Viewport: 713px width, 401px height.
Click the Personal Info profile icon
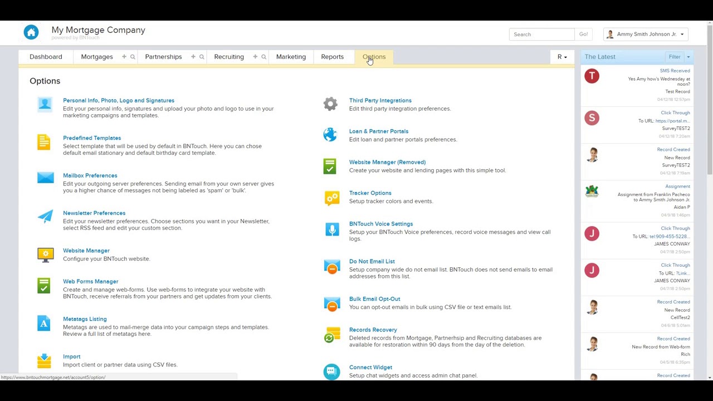pyautogui.click(x=45, y=105)
